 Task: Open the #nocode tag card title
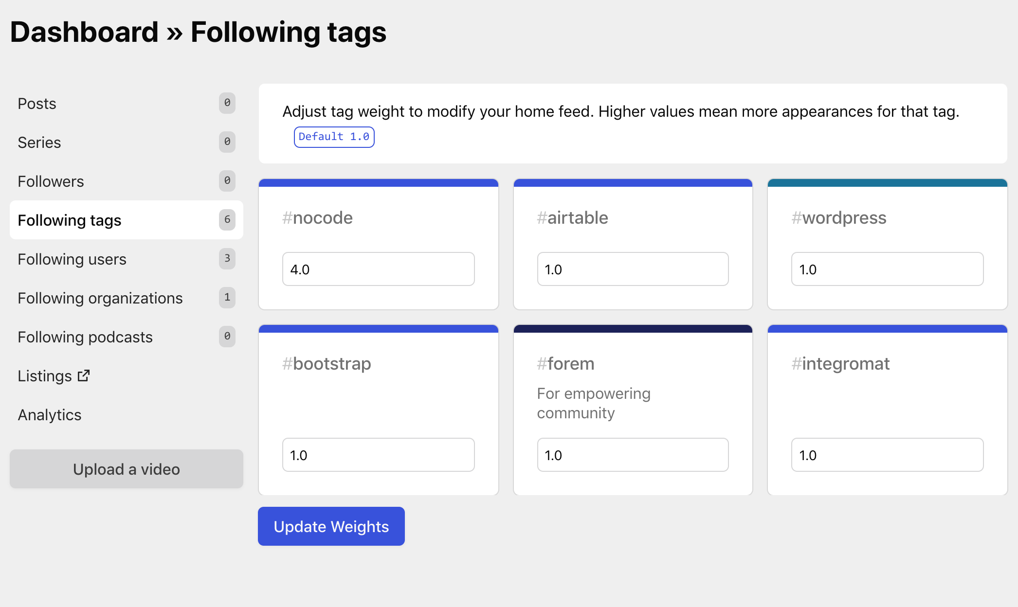(317, 217)
